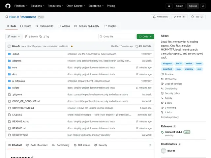
Task: Open the commit history clock icon
Action: click(137, 46)
